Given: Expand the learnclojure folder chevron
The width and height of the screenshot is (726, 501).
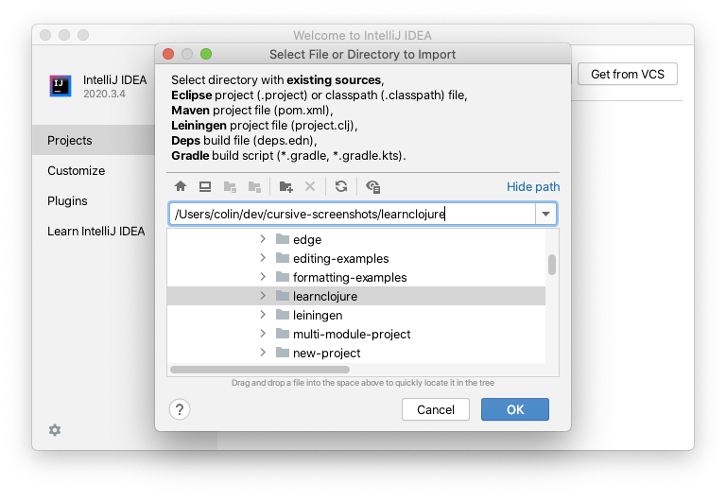Looking at the screenshot, I should (263, 296).
